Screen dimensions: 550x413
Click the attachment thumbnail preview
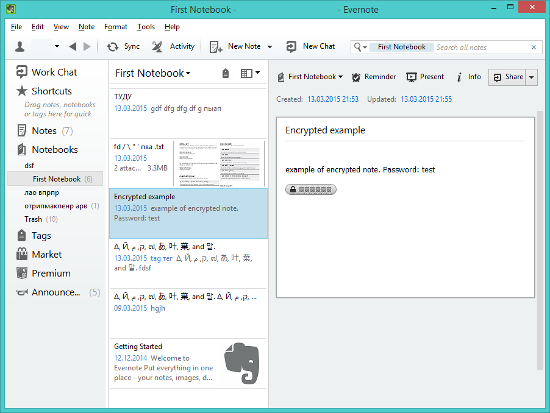pyautogui.click(x=219, y=164)
